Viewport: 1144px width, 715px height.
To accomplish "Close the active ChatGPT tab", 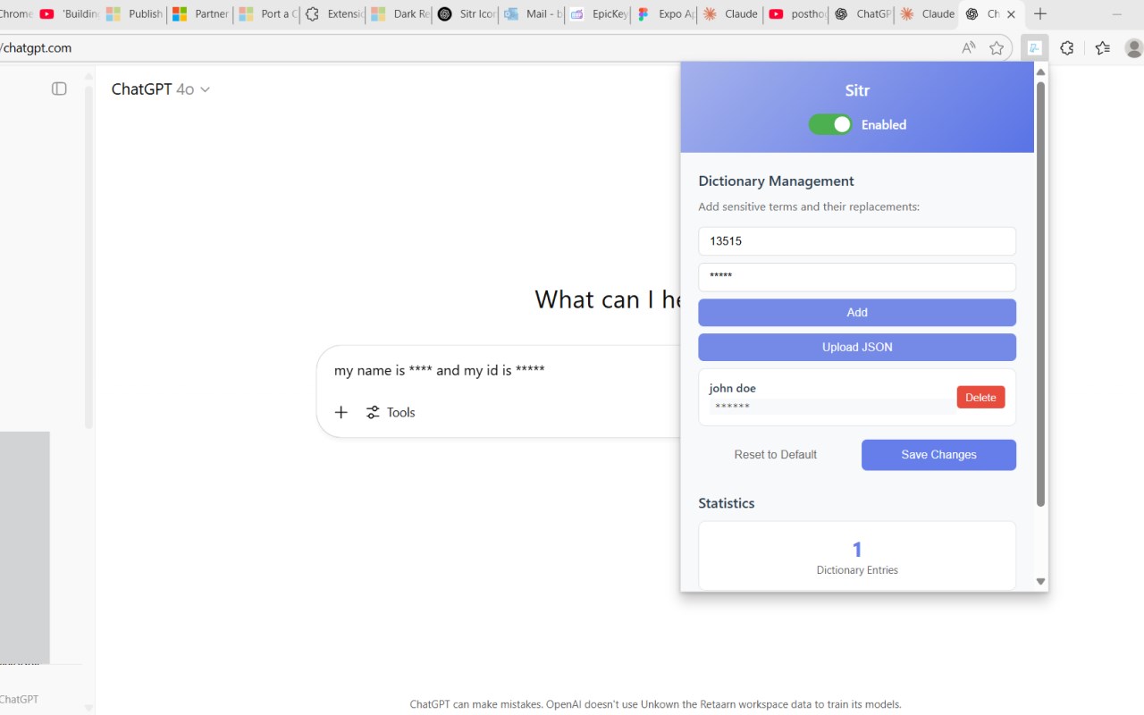I will click(x=1011, y=14).
